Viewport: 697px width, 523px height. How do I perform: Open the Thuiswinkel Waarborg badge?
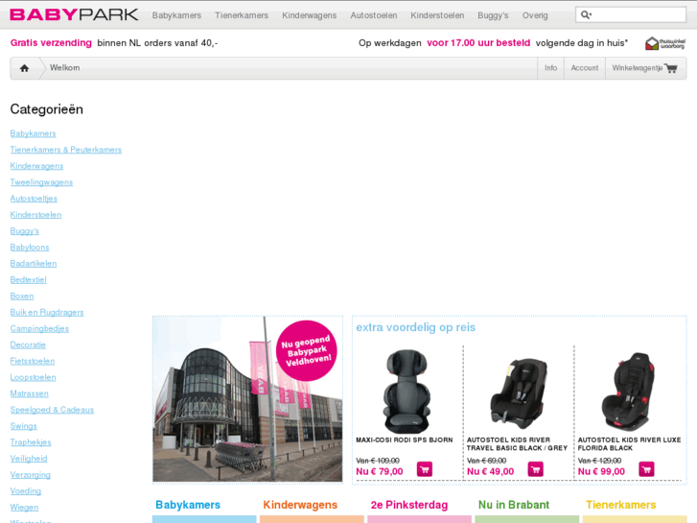[x=665, y=43]
